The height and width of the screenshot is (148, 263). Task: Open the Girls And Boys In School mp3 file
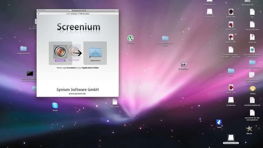pos(252,50)
